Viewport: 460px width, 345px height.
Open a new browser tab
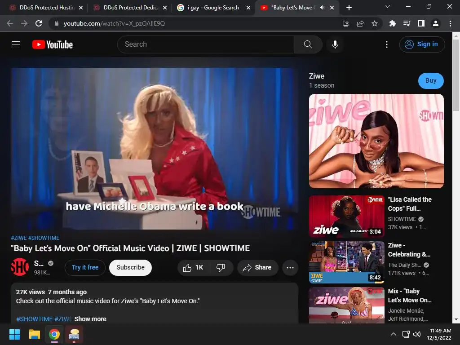(x=349, y=8)
